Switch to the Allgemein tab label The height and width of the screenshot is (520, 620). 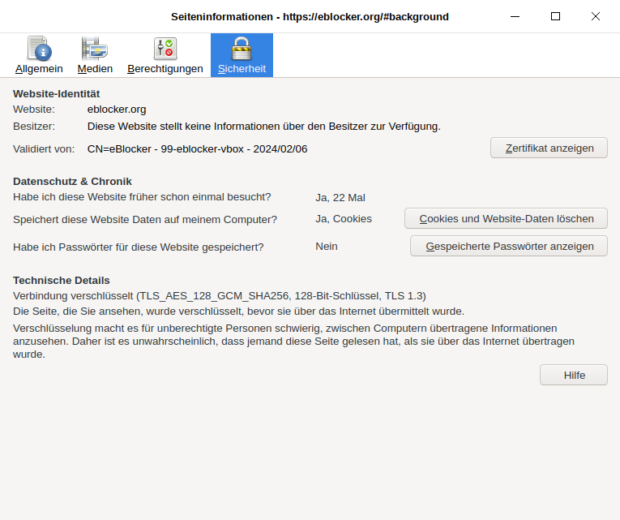(x=39, y=69)
